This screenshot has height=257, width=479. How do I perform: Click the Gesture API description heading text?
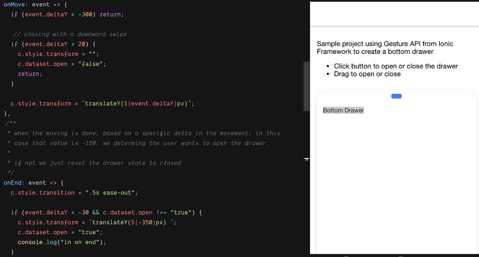point(384,47)
